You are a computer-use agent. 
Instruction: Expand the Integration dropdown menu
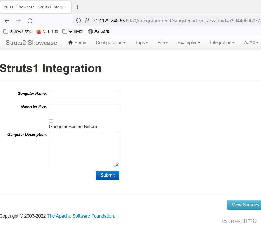222,43
